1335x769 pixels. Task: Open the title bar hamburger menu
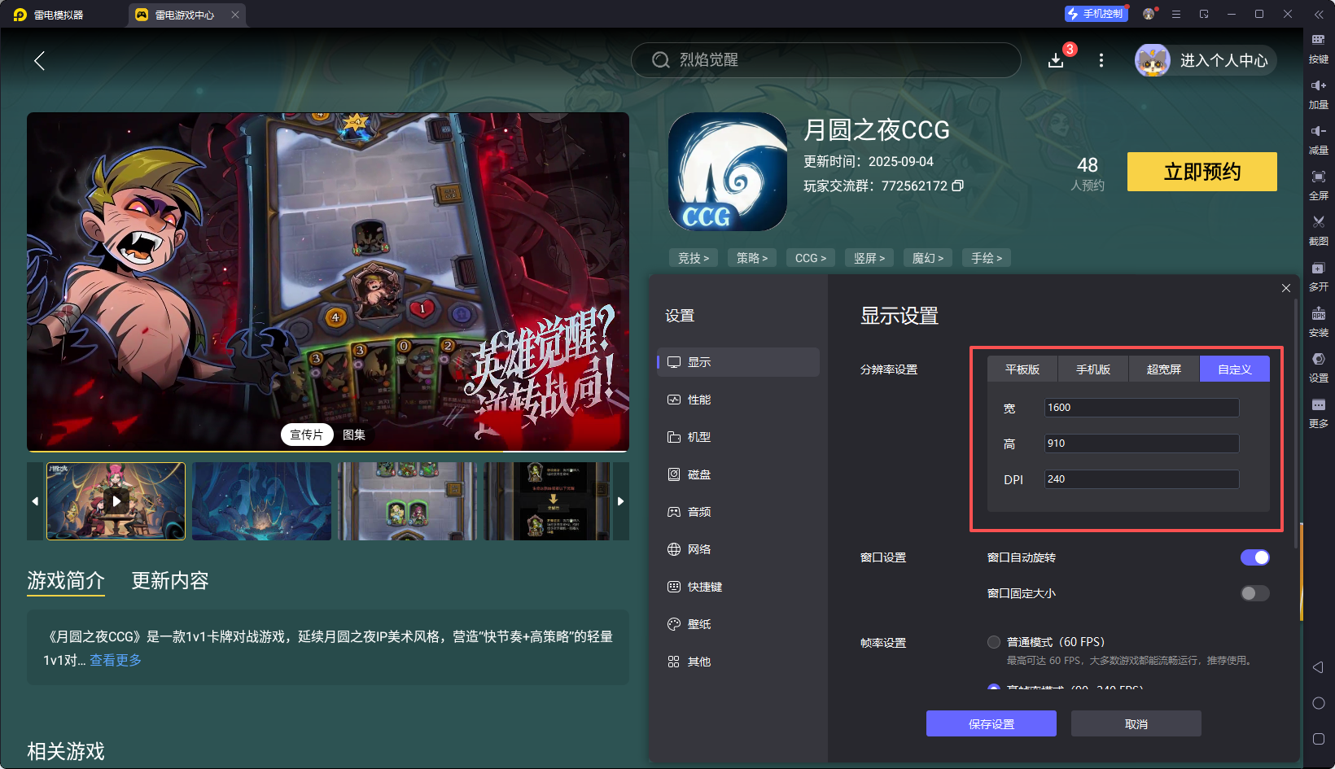point(1176,14)
